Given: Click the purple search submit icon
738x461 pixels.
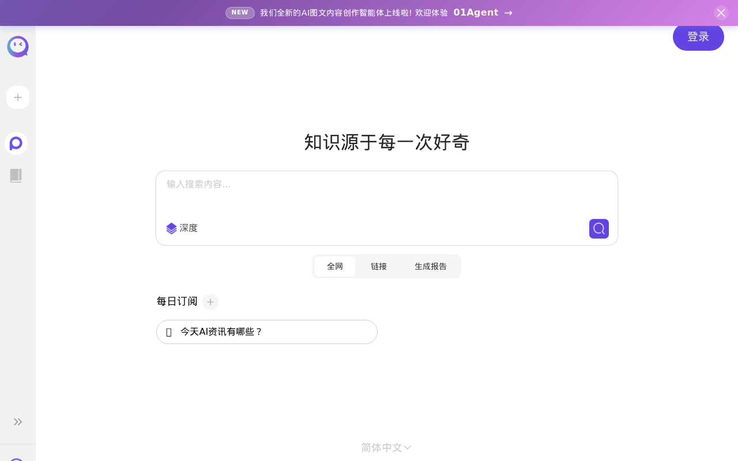Looking at the screenshot, I should (599, 229).
